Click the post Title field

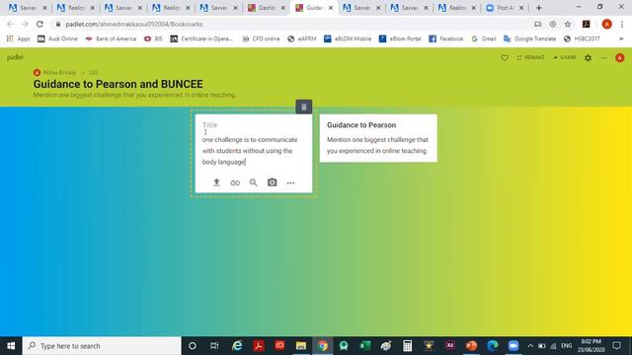pyautogui.click(x=254, y=125)
